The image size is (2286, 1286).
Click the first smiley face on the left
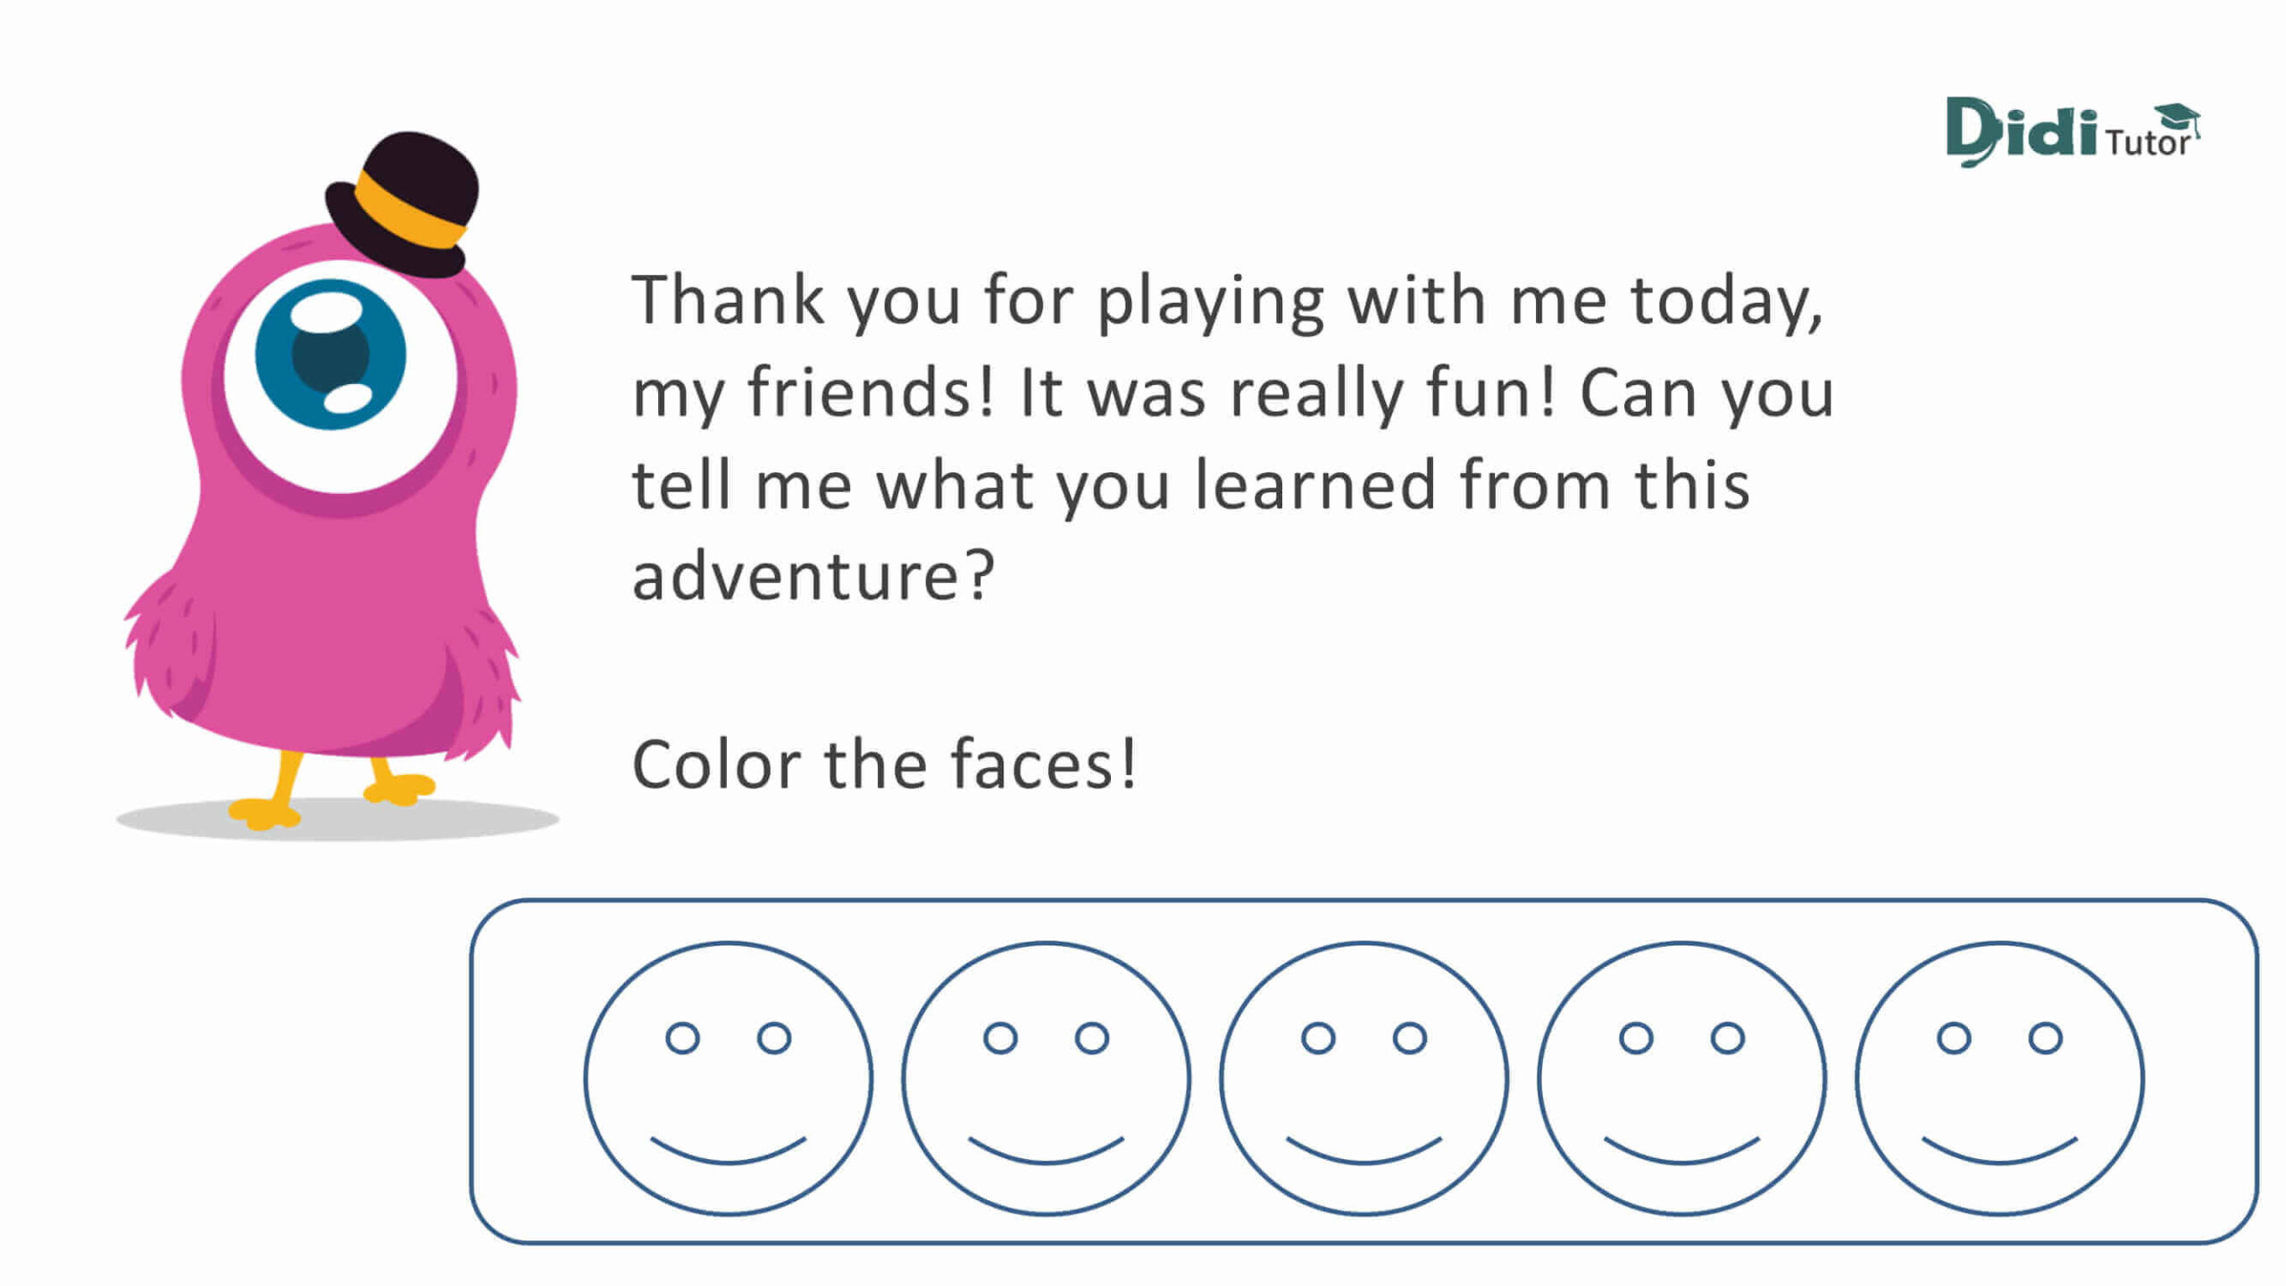pos(728,1078)
